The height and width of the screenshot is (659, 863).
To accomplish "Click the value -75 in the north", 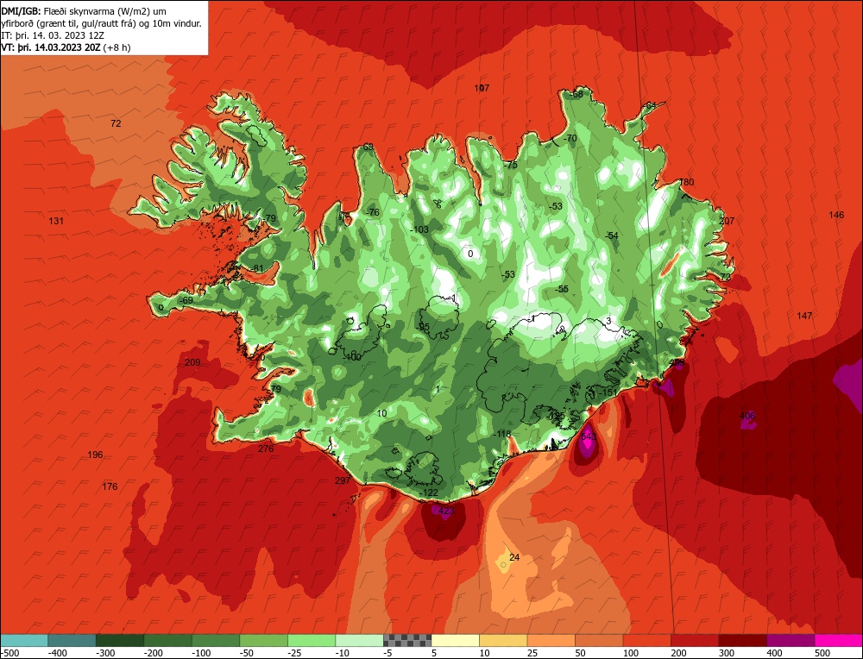I will (510, 165).
